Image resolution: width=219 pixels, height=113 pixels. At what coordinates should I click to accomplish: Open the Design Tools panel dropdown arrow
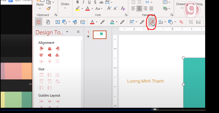click(x=67, y=32)
